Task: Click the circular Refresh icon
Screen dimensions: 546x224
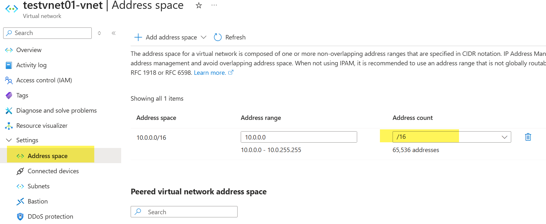Action: tap(218, 37)
